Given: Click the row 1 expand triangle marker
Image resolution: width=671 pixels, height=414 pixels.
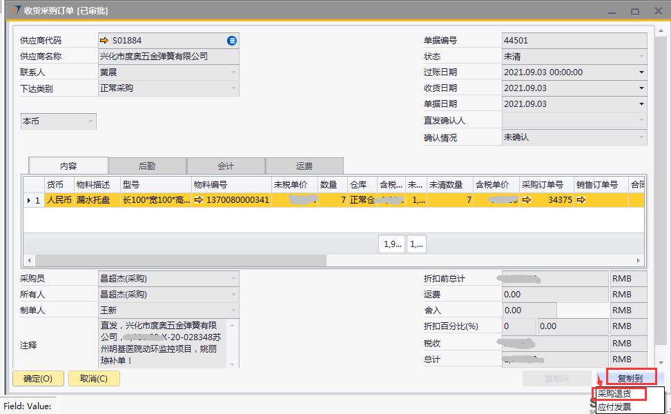Looking at the screenshot, I should click(x=28, y=200).
